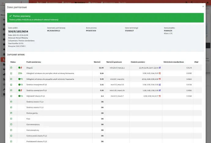
Task: Click green check circle for Średnica zewnętrzna fi 3,6
Action: click(19, 85)
